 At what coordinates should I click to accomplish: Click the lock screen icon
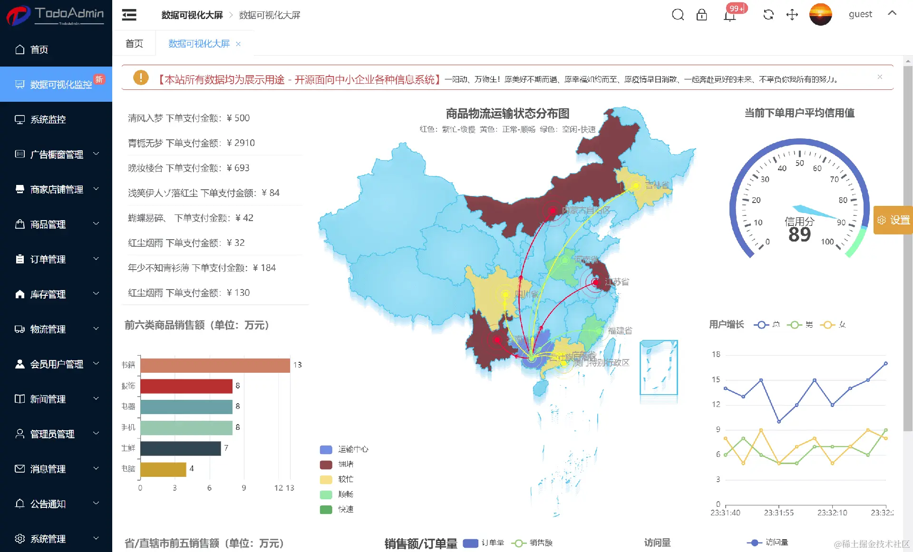[701, 15]
